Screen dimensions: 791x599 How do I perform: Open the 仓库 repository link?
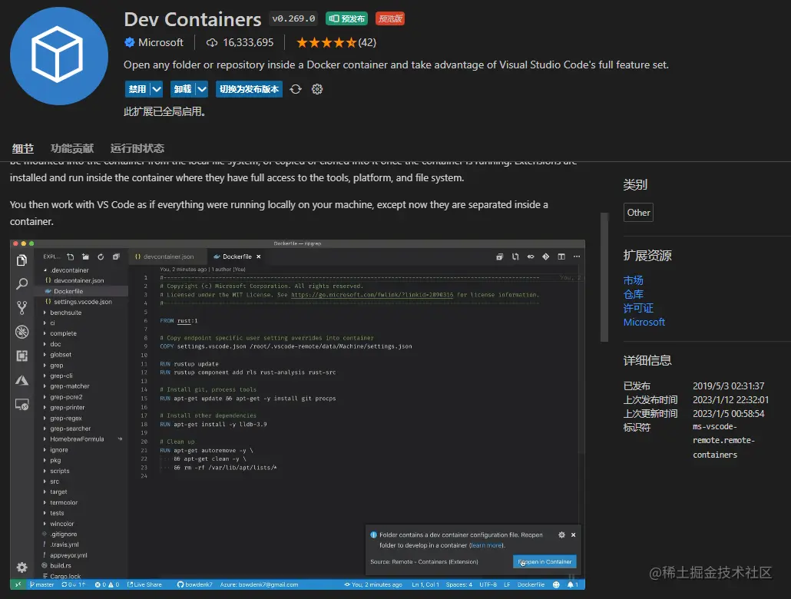click(633, 294)
